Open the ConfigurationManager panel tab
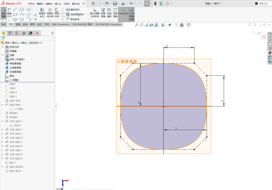The width and height of the screenshot is (272, 190). (x=17, y=33)
